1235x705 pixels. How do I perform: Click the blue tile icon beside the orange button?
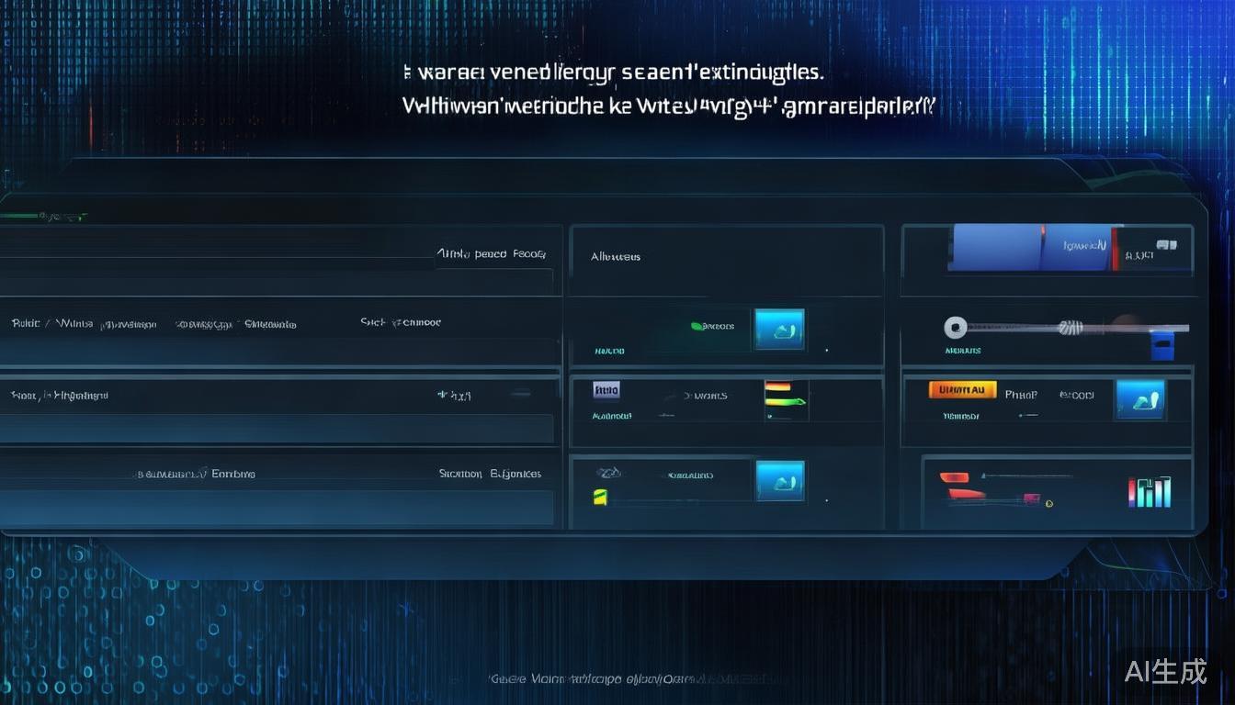(x=1140, y=400)
